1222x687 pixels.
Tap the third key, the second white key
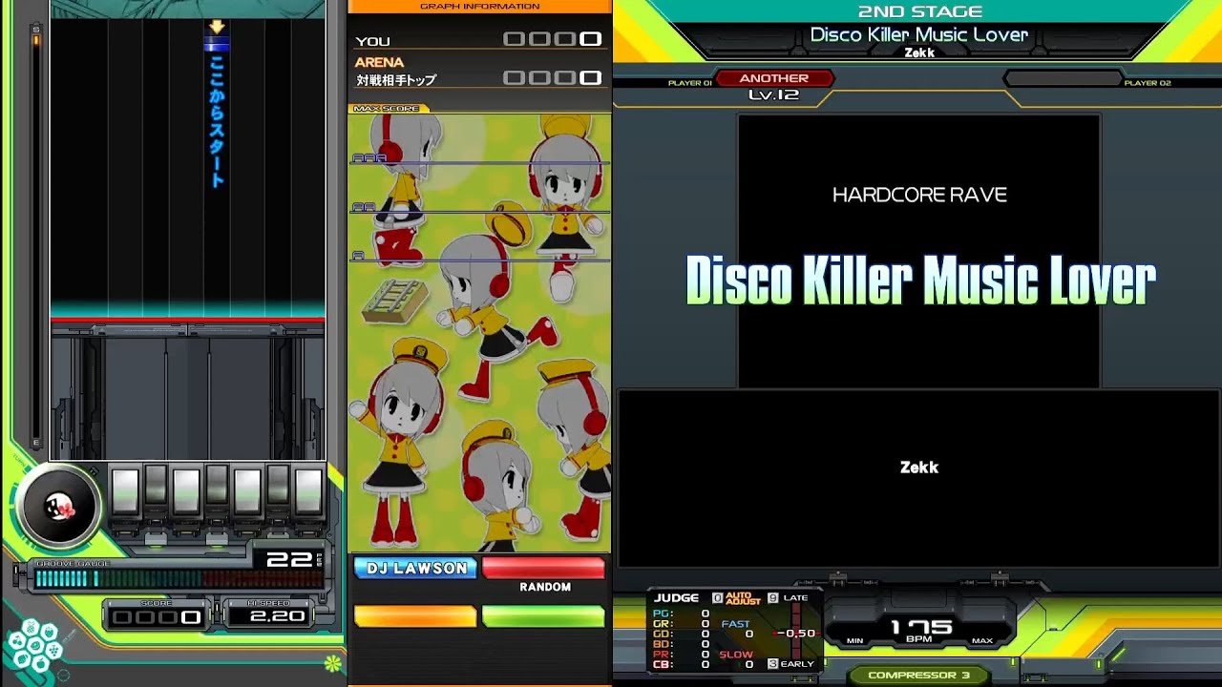click(x=186, y=492)
